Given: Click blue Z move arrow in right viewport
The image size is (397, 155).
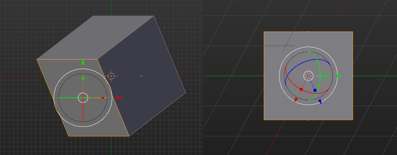Looking at the screenshot, I should click(x=320, y=101).
